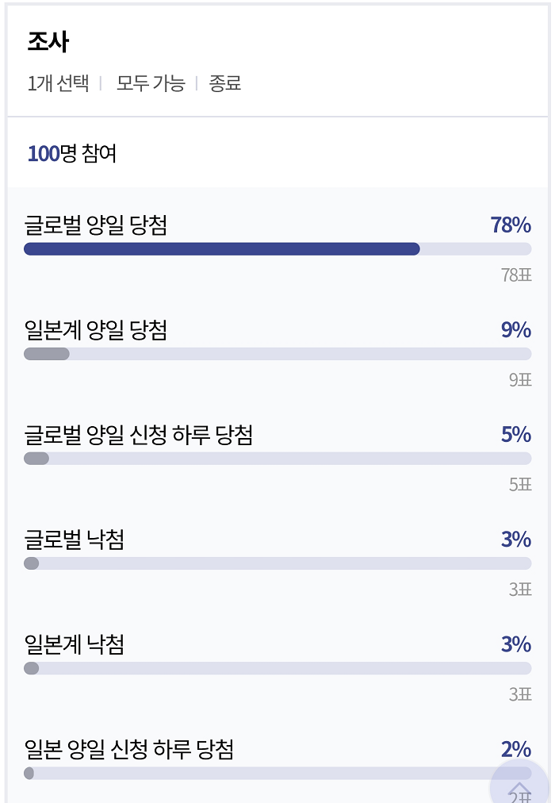The width and height of the screenshot is (555, 803).
Task: Open the 5표 vote count
Action: [520, 485]
